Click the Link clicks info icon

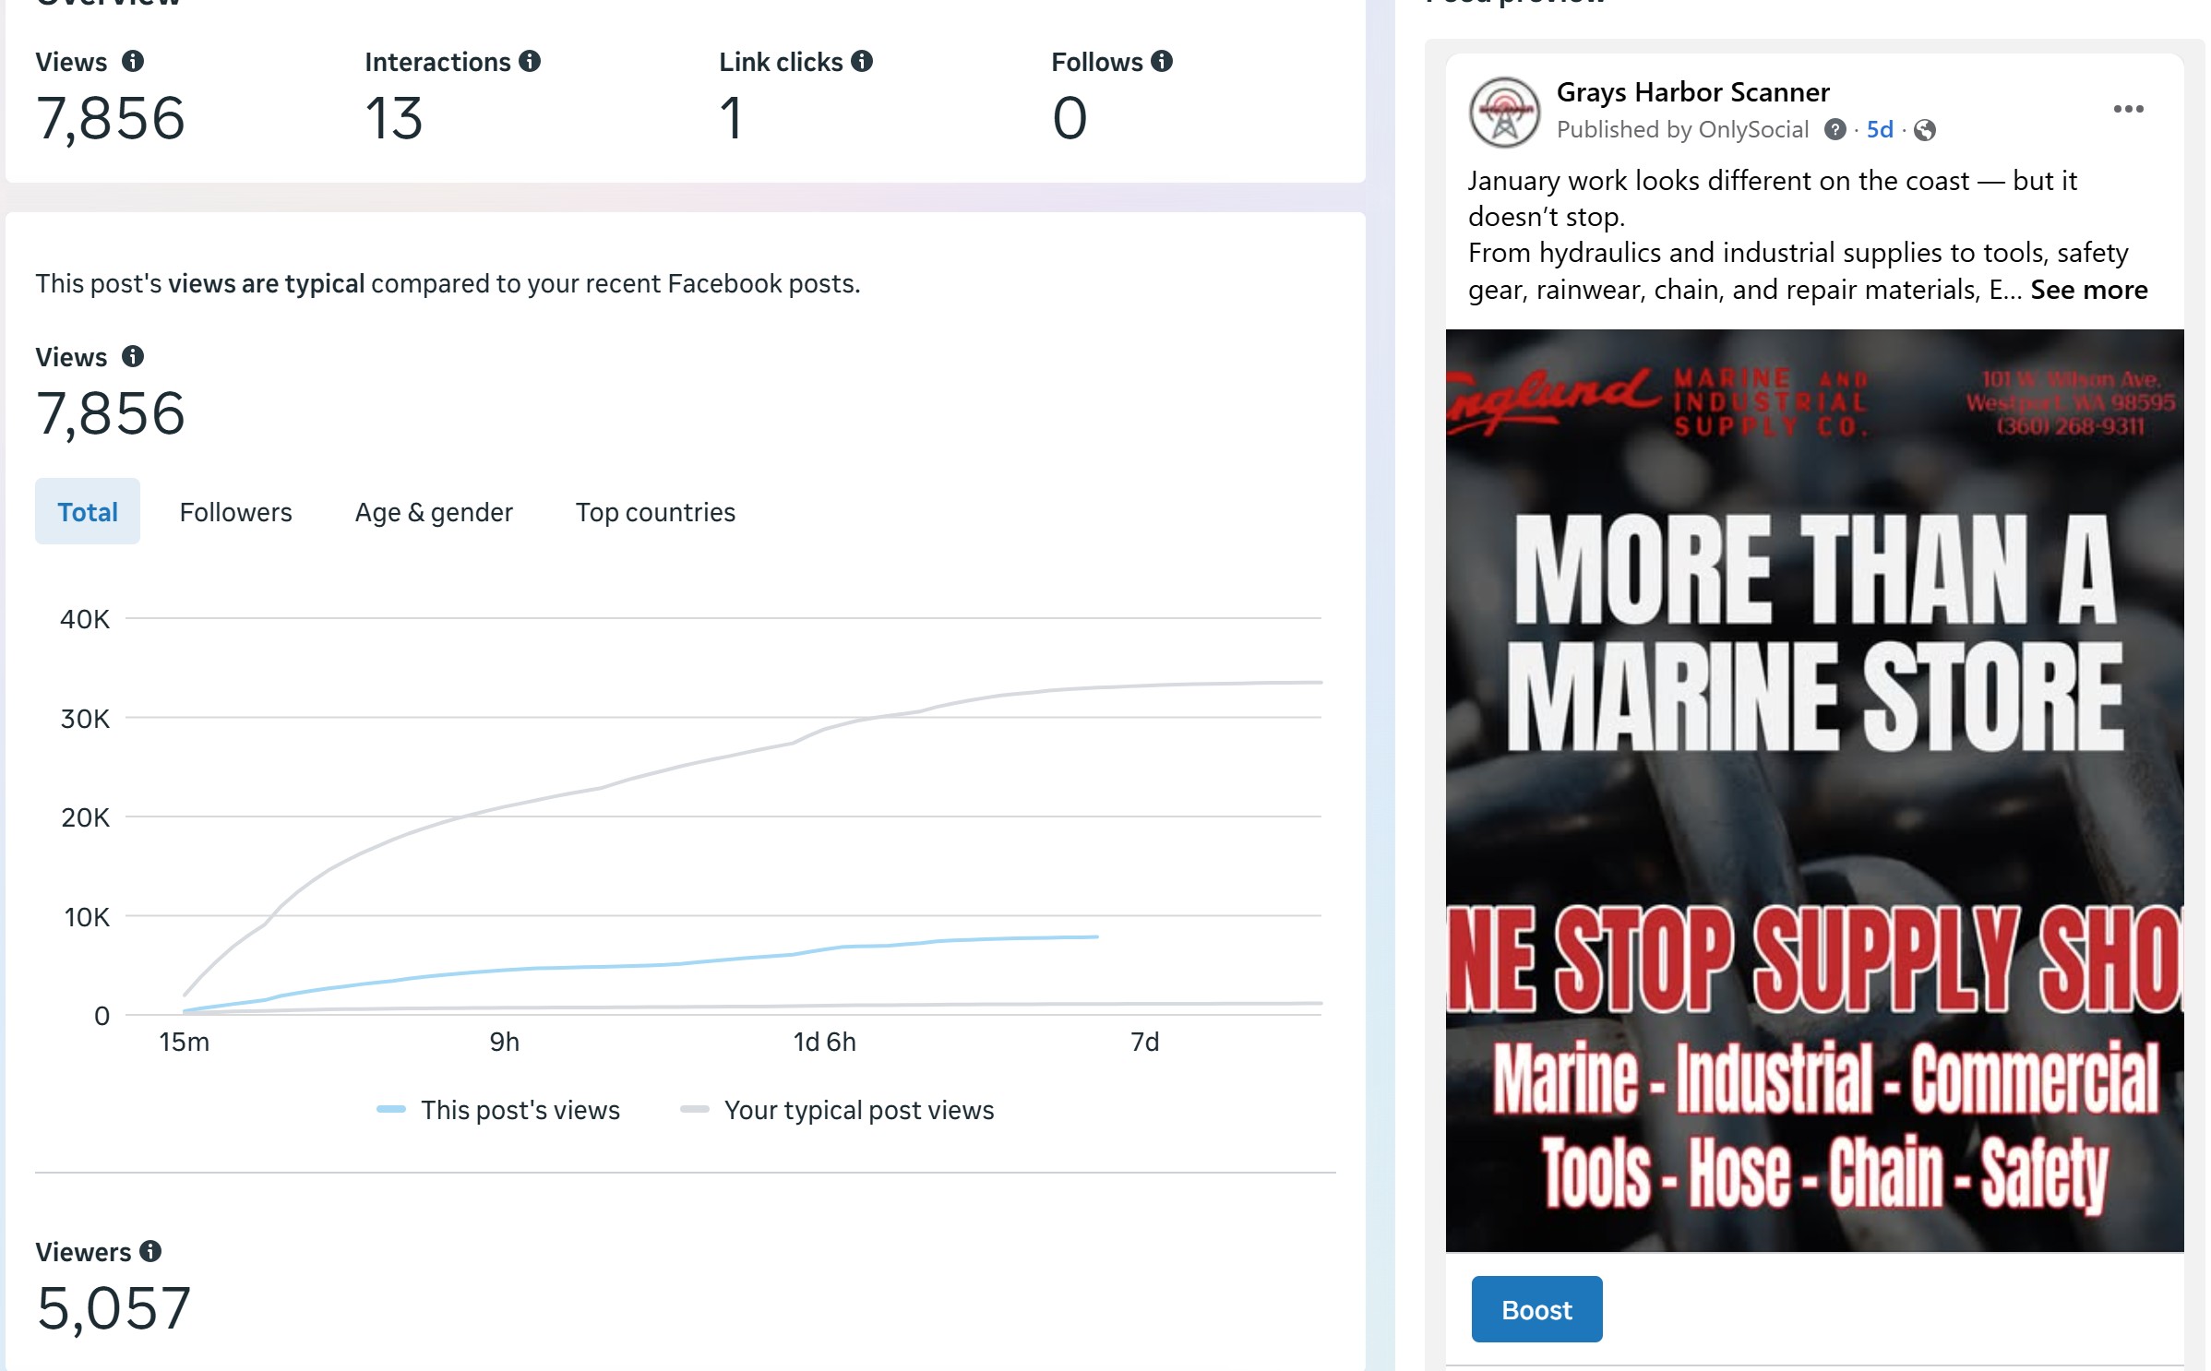point(862,61)
